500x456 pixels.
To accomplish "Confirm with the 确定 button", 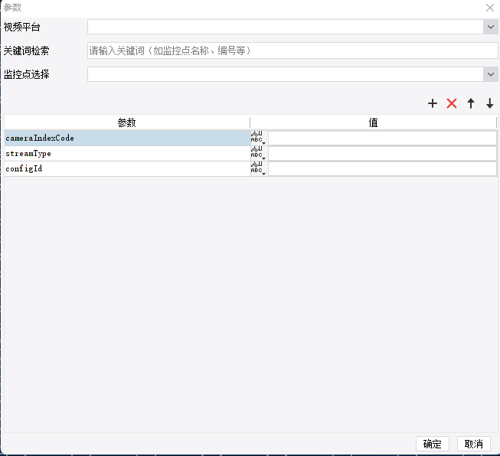I will coord(433,444).
